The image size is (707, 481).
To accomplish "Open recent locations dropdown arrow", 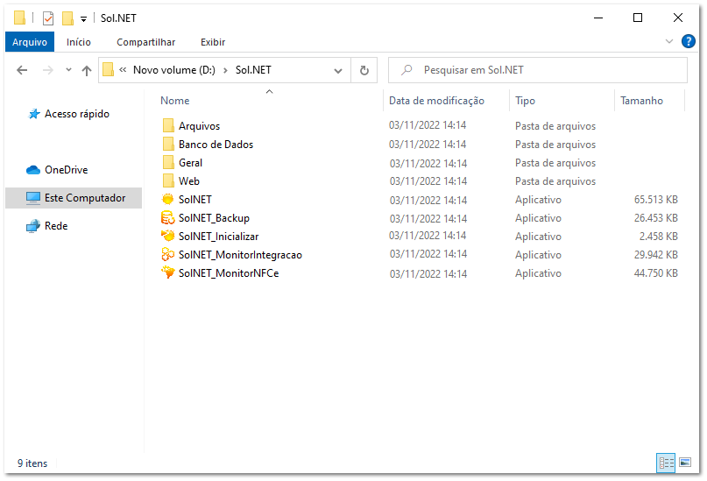I will pos(68,70).
